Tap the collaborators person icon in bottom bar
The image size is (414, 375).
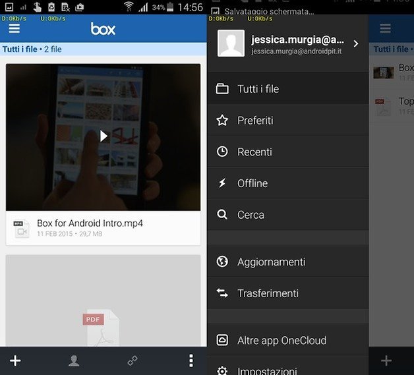click(74, 361)
